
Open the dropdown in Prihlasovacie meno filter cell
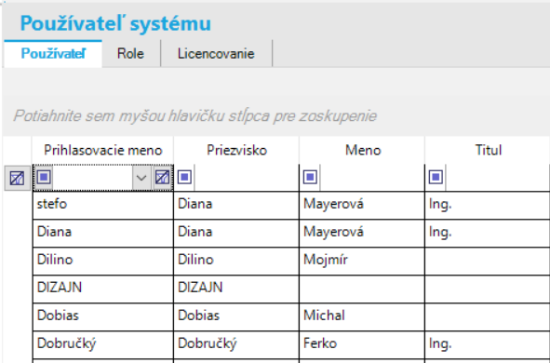[x=141, y=178]
